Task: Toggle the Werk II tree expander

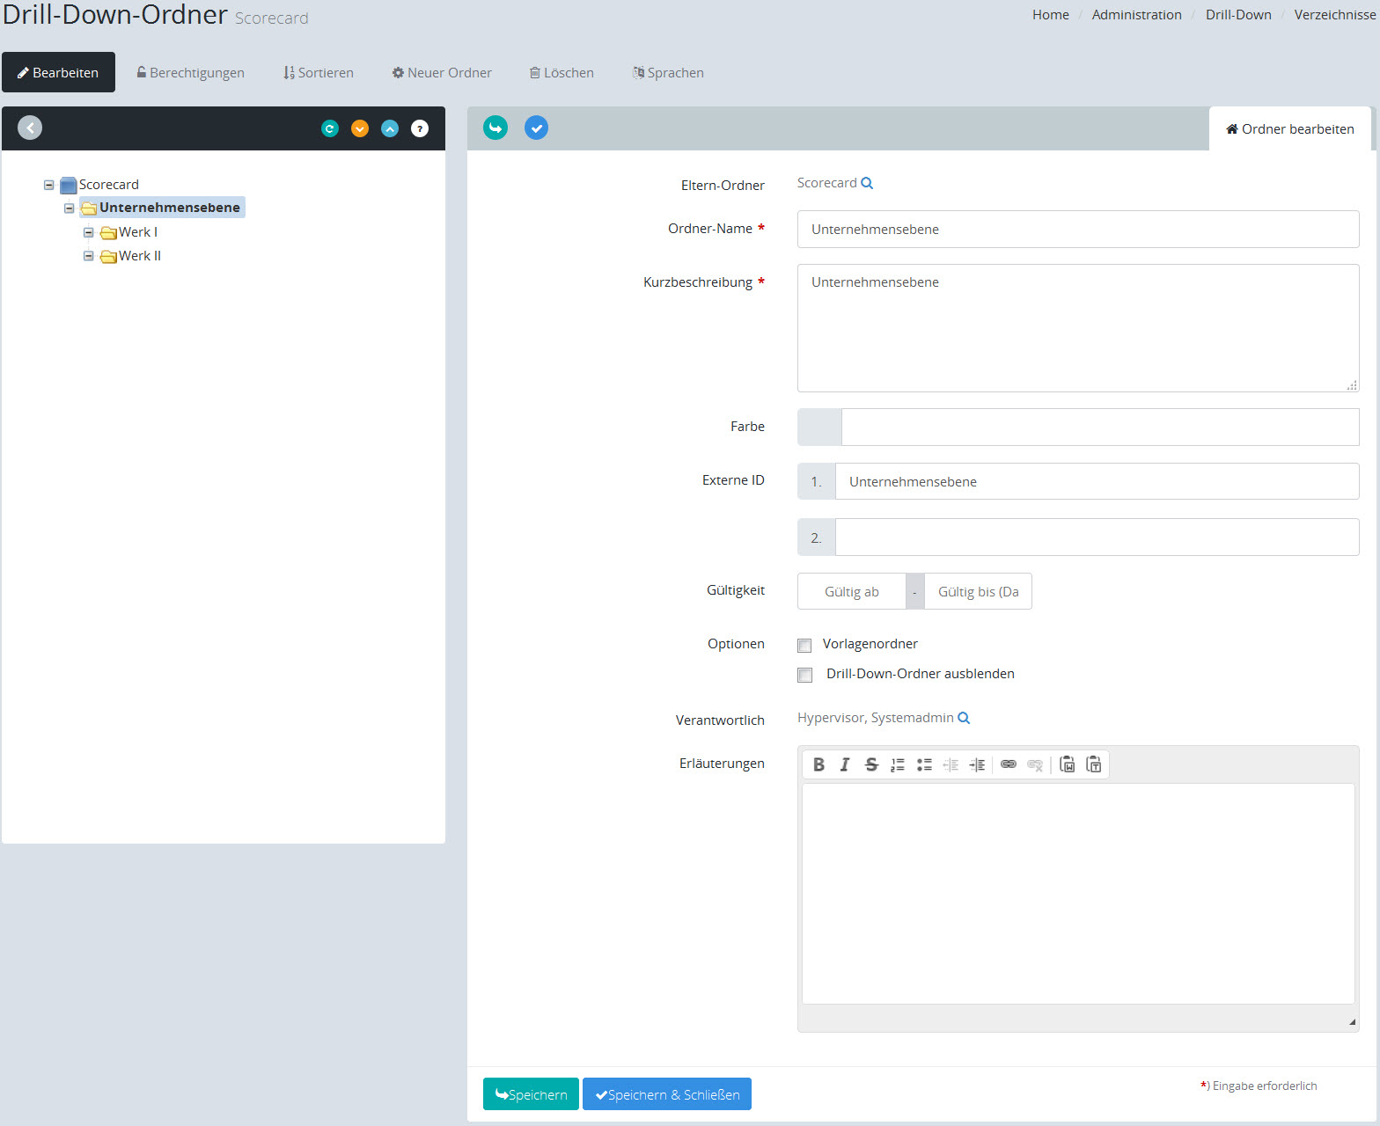Action: point(89,256)
